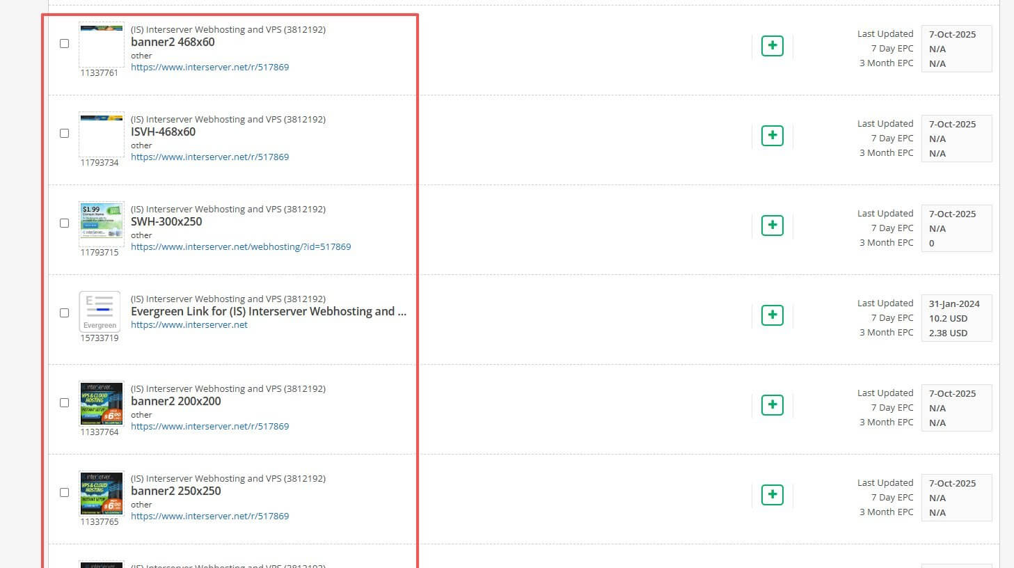This screenshot has width=1014, height=568.
Task: Click the green plus icon for SWH-300x250
Action: tap(773, 226)
